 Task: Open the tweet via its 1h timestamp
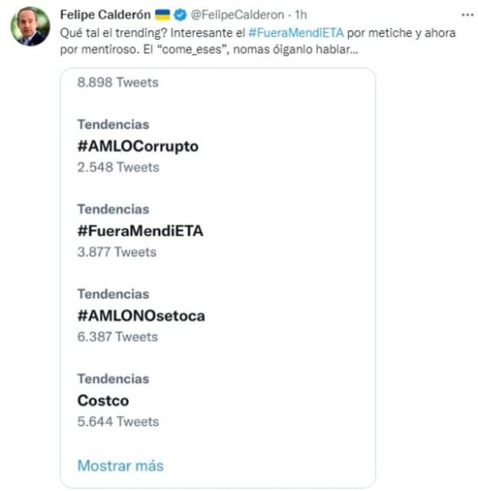pos(302,15)
